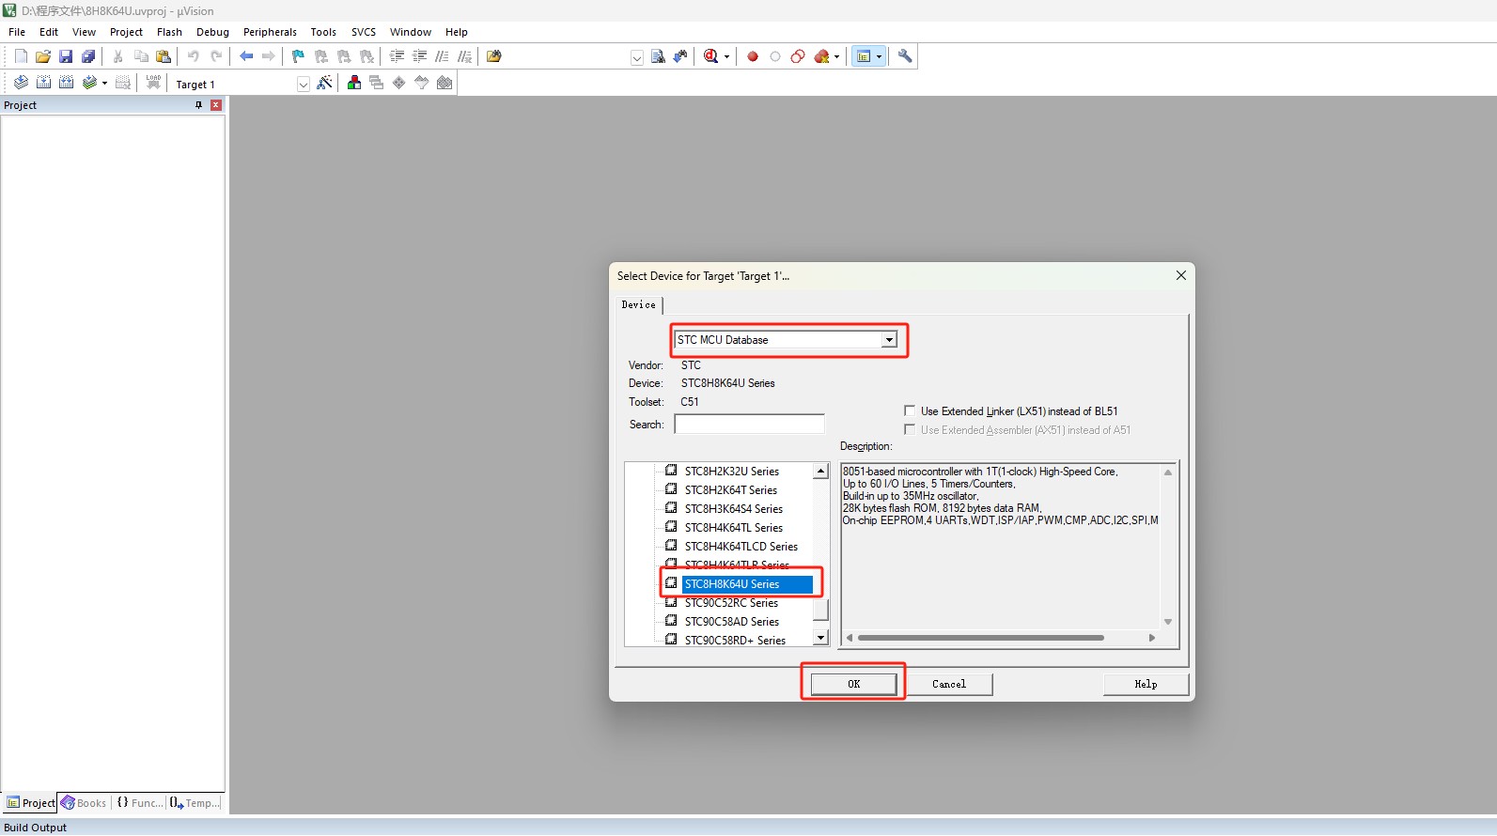The height and width of the screenshot is (836, 1497).
Task: Switch to the Func... panel tab
Action: tap(139, 803)
